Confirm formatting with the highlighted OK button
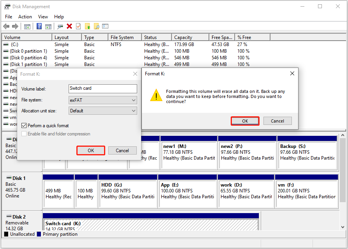 point(245,121)
